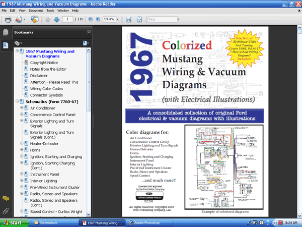
Task: Open the Comments panel icon
Action: click(x=6, y=199)
